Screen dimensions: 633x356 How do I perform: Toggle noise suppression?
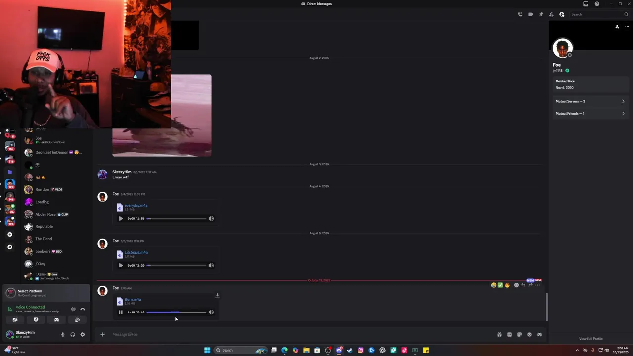pos(74,309)
